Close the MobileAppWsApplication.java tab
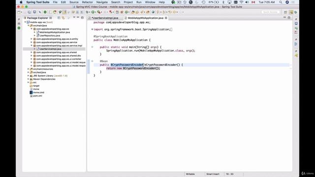 166,18
